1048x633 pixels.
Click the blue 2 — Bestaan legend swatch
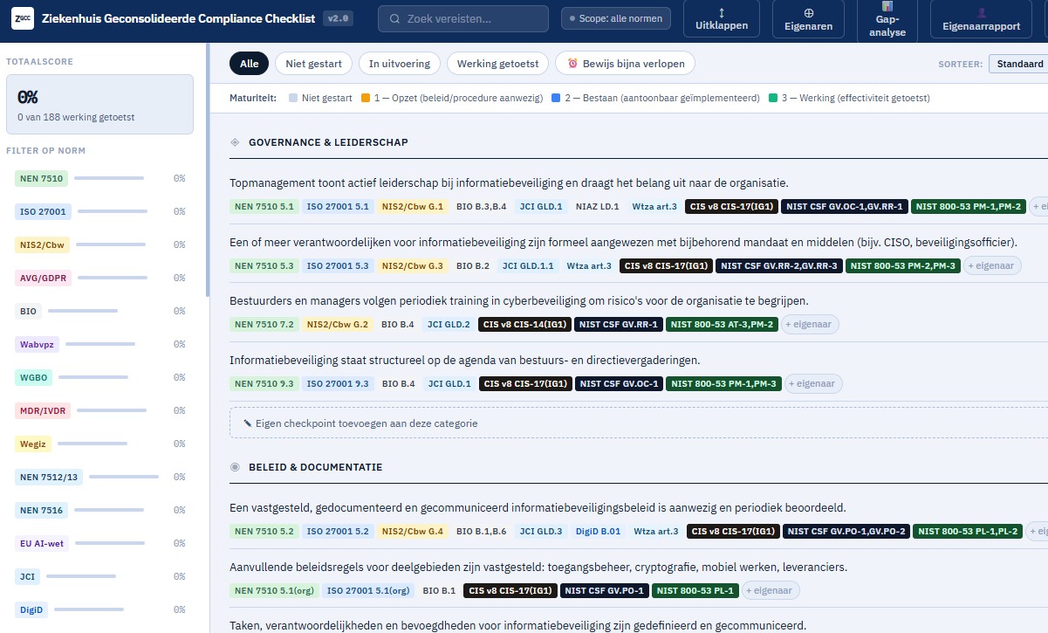(556, 98)
